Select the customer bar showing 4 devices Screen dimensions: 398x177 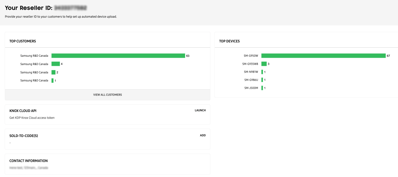coord(56,64)
